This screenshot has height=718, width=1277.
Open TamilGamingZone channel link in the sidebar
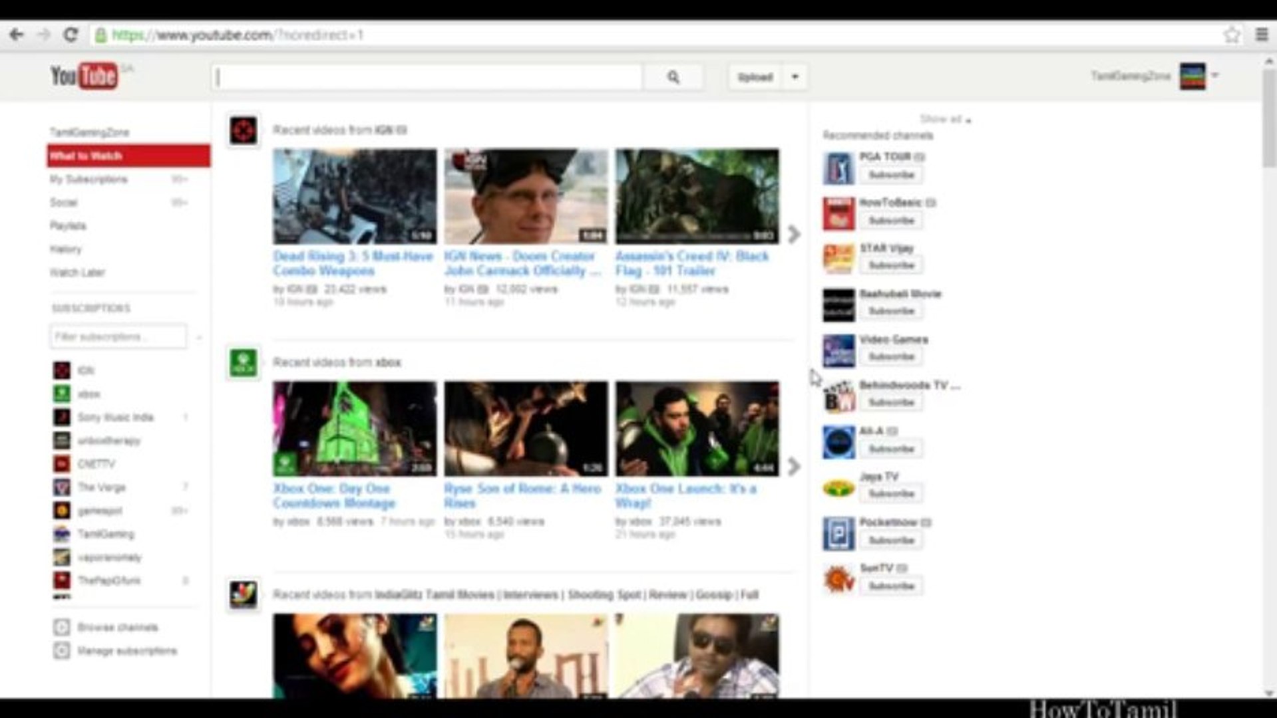(x=89, y=132)
